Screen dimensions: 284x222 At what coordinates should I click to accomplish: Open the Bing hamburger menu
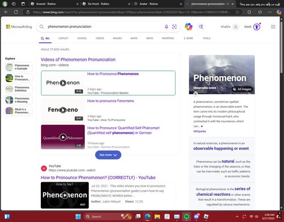pyautogui.click(x=273, y=27)
